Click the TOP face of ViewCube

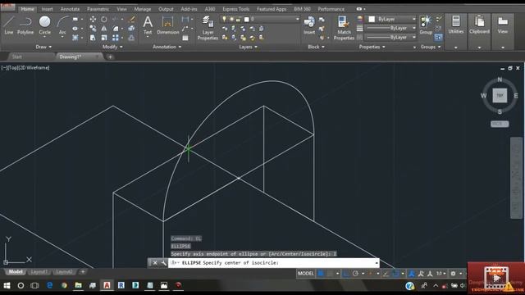[500, 96]
